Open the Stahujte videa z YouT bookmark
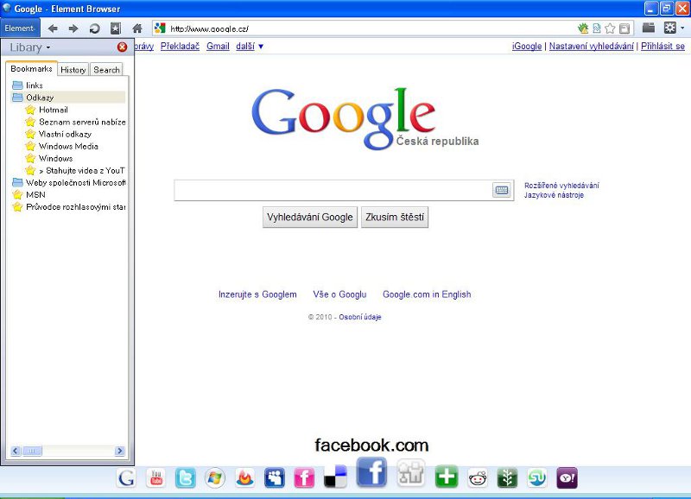691x499 pixels. [75, 170]
